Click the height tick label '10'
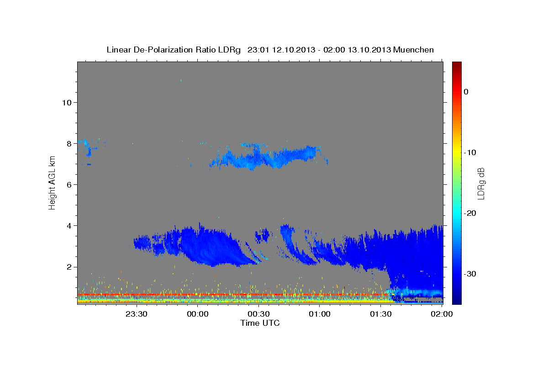This screenshot has width=548, height=365. 67,102
